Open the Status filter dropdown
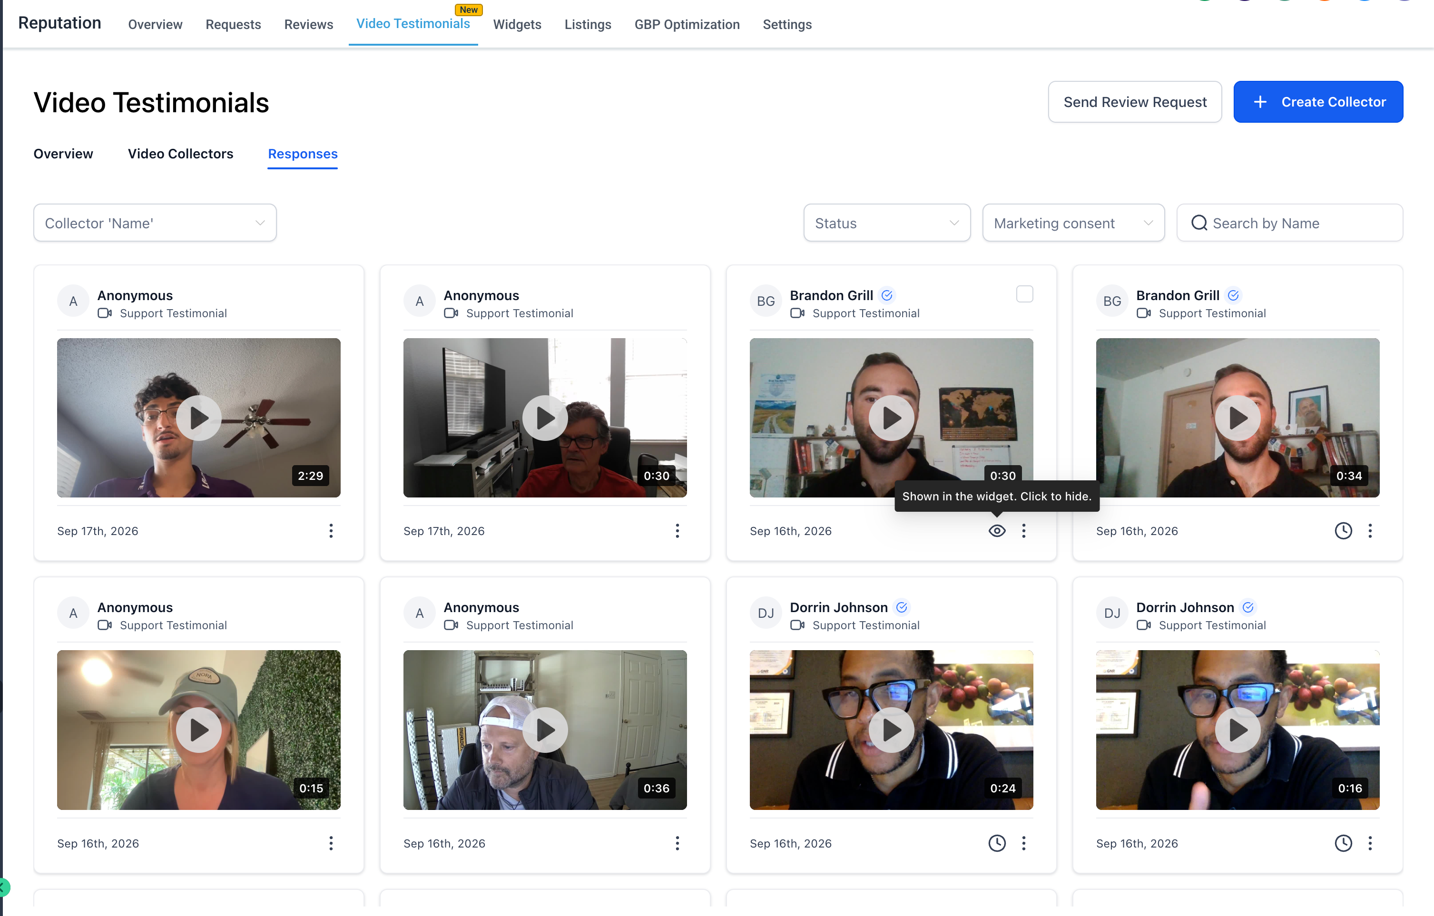The width and height of the screenshot is (1434, 916). point(887,223)
